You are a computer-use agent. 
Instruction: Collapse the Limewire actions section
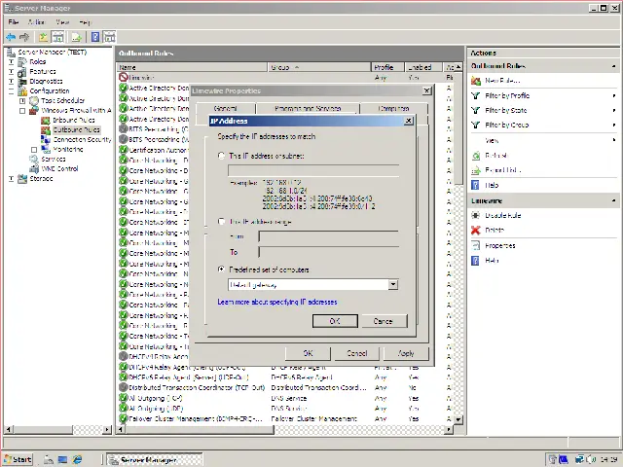point(614,201)
